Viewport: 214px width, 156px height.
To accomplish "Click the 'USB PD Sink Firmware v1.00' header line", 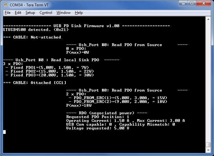I will [86, 26].
